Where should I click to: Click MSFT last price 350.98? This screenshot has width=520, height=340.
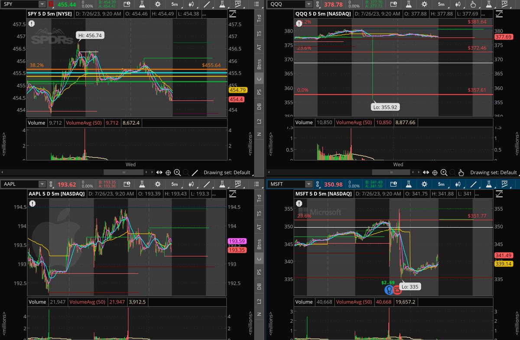[334, 184]
